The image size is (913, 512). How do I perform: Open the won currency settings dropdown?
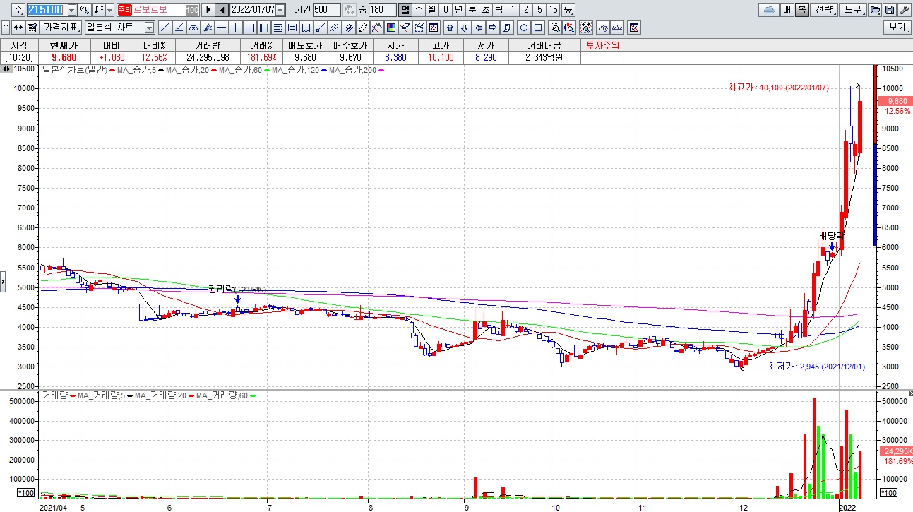[x=568, y=10]
